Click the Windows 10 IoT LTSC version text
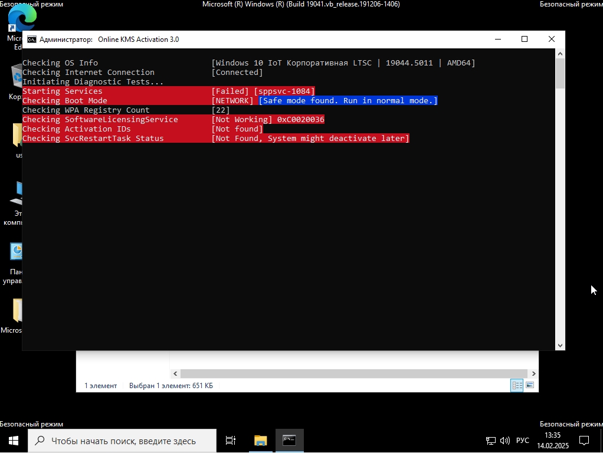603x453 pixels. tap(343, 63)
